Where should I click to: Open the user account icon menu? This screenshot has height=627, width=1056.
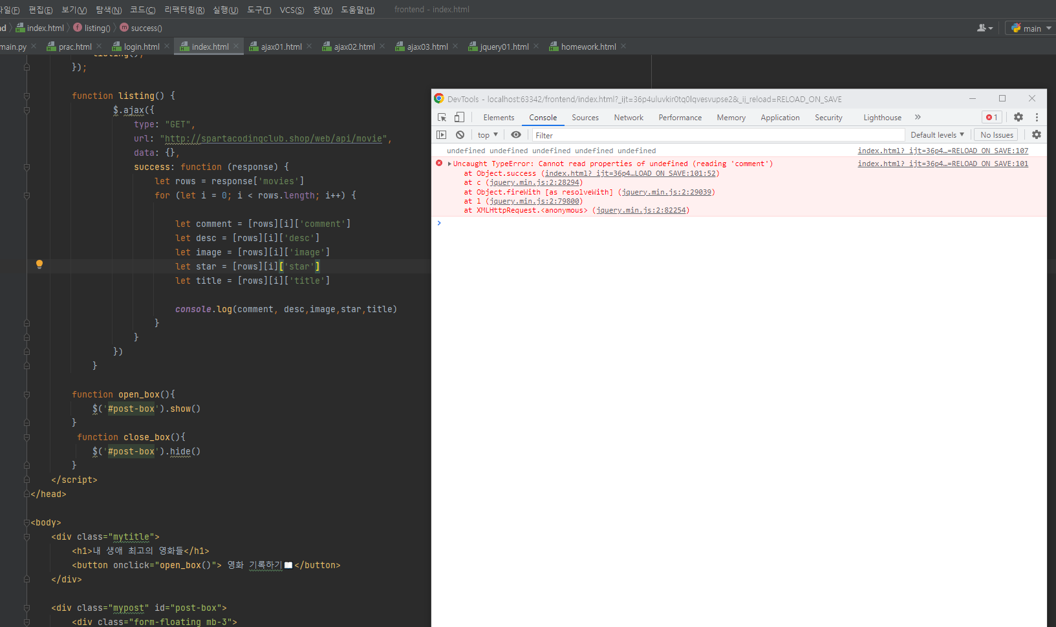[x=985, y=28]
